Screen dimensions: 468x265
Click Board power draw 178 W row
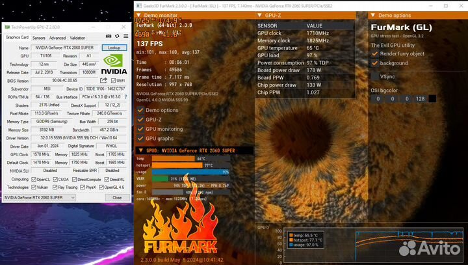[x=305, y=70]
